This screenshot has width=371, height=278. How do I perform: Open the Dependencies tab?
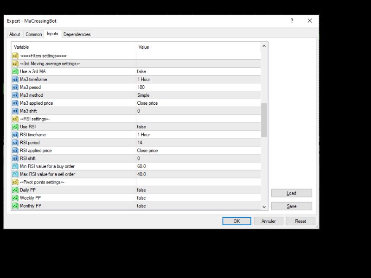(x=77, y=34)
